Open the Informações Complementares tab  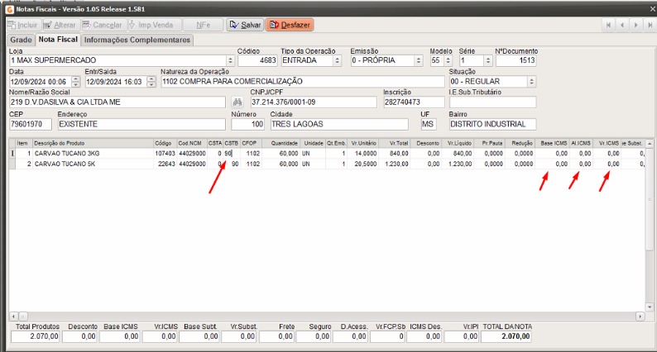click(137, 40)
